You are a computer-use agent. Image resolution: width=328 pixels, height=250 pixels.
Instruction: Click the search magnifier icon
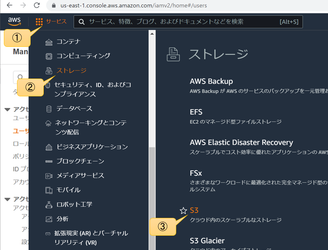(82, 22)
